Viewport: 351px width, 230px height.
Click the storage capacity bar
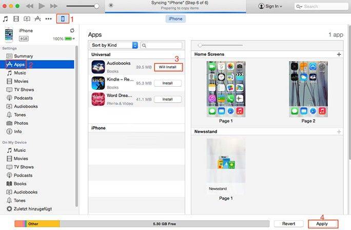(x=142, y=224)
